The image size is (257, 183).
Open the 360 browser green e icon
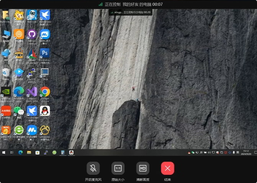click(18, 130)
